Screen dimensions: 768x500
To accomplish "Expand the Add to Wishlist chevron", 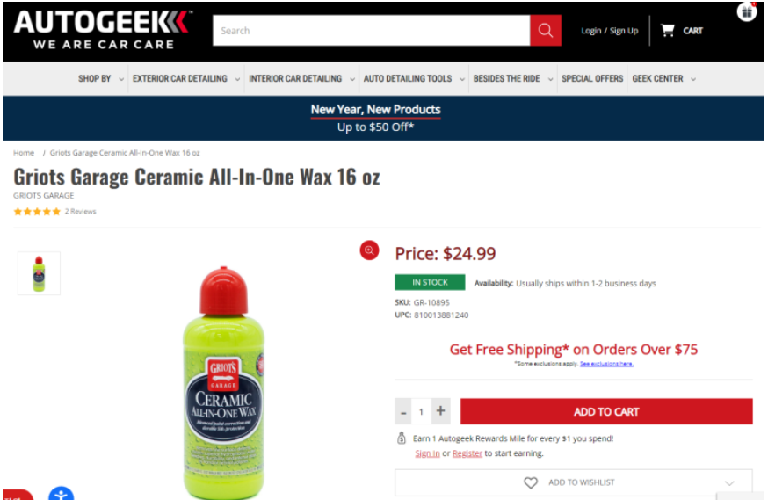I will (x=729, y=482).
